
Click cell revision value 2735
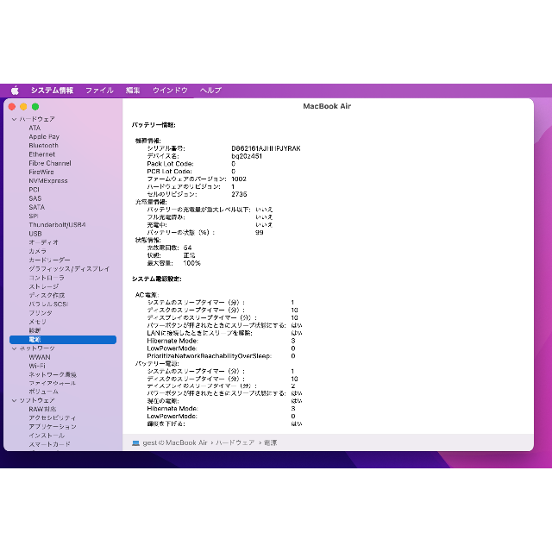click(x=239, y=194)
